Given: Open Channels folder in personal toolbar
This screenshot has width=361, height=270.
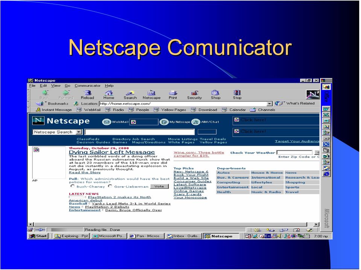Looking at the screenshot, I should [263, 110].
